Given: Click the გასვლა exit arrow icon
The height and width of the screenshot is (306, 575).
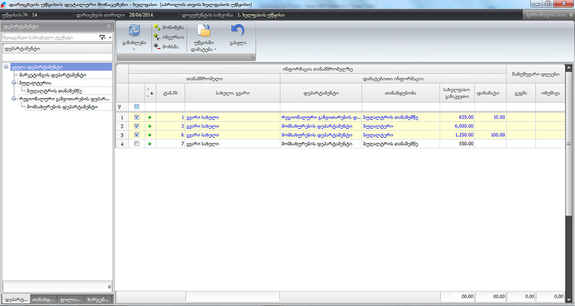Looking at the screenshot, I should click(x=237, y=31).
